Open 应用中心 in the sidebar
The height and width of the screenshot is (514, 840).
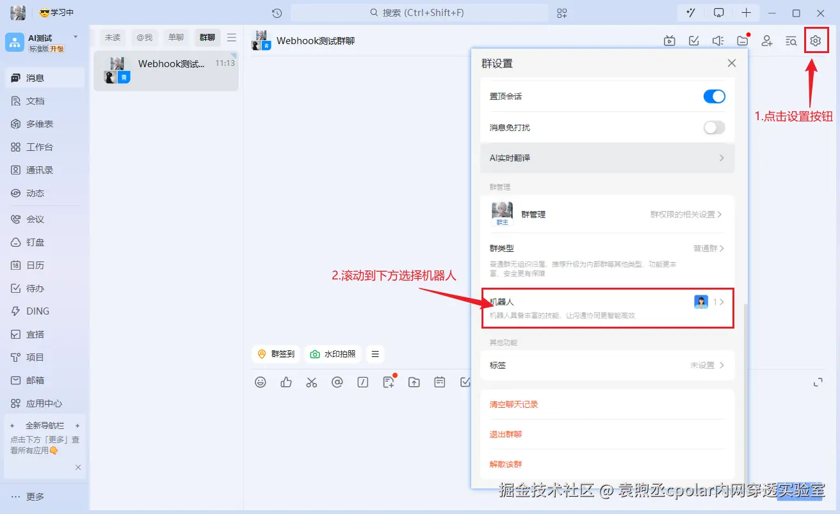[44, 403]
